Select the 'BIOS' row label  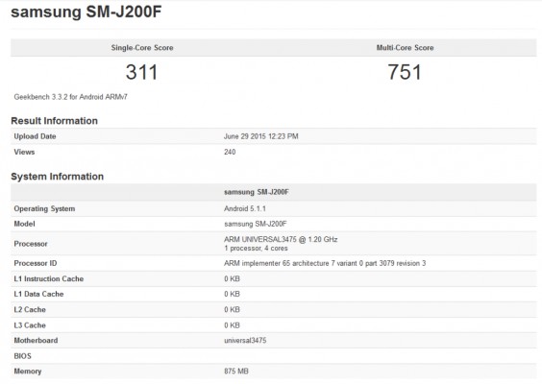[x=22, y=356]
